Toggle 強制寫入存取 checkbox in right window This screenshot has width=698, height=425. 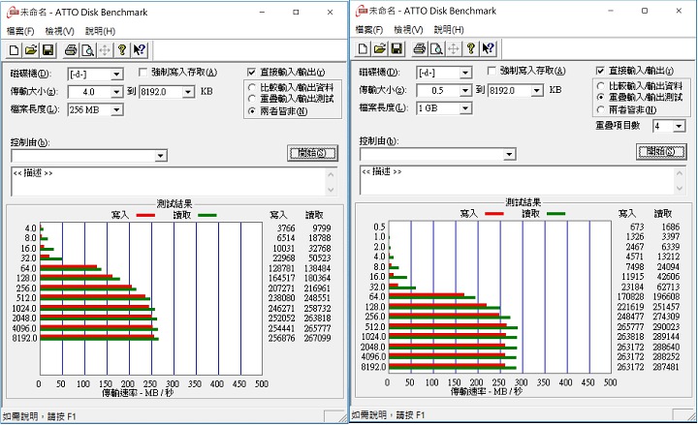coord(492,71)
